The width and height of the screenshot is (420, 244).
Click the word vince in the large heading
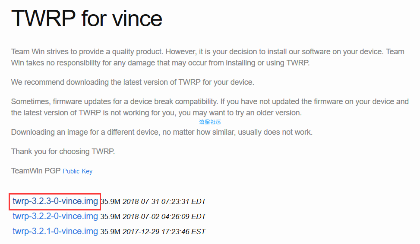tap(137, 19)
